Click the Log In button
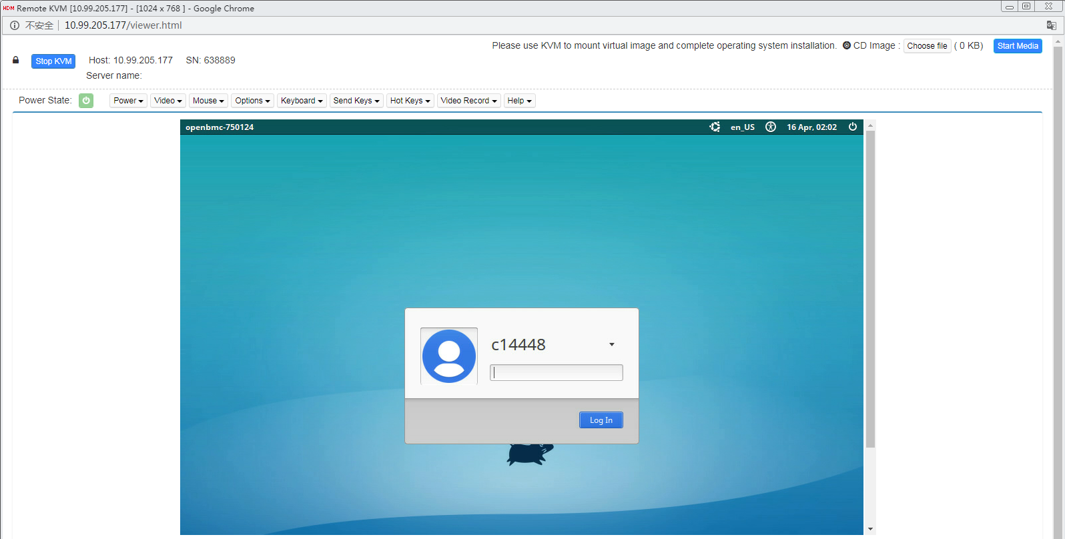1065x539 pixels. coord(601,420)
